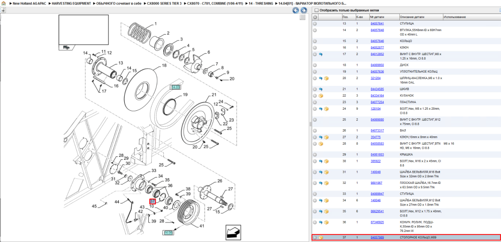Click the blue replacement arrow for part 84012852

[321, 54]
